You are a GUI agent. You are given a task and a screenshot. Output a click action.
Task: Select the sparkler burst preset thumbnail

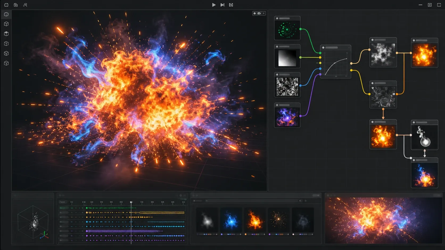click(x=279, y=220)
